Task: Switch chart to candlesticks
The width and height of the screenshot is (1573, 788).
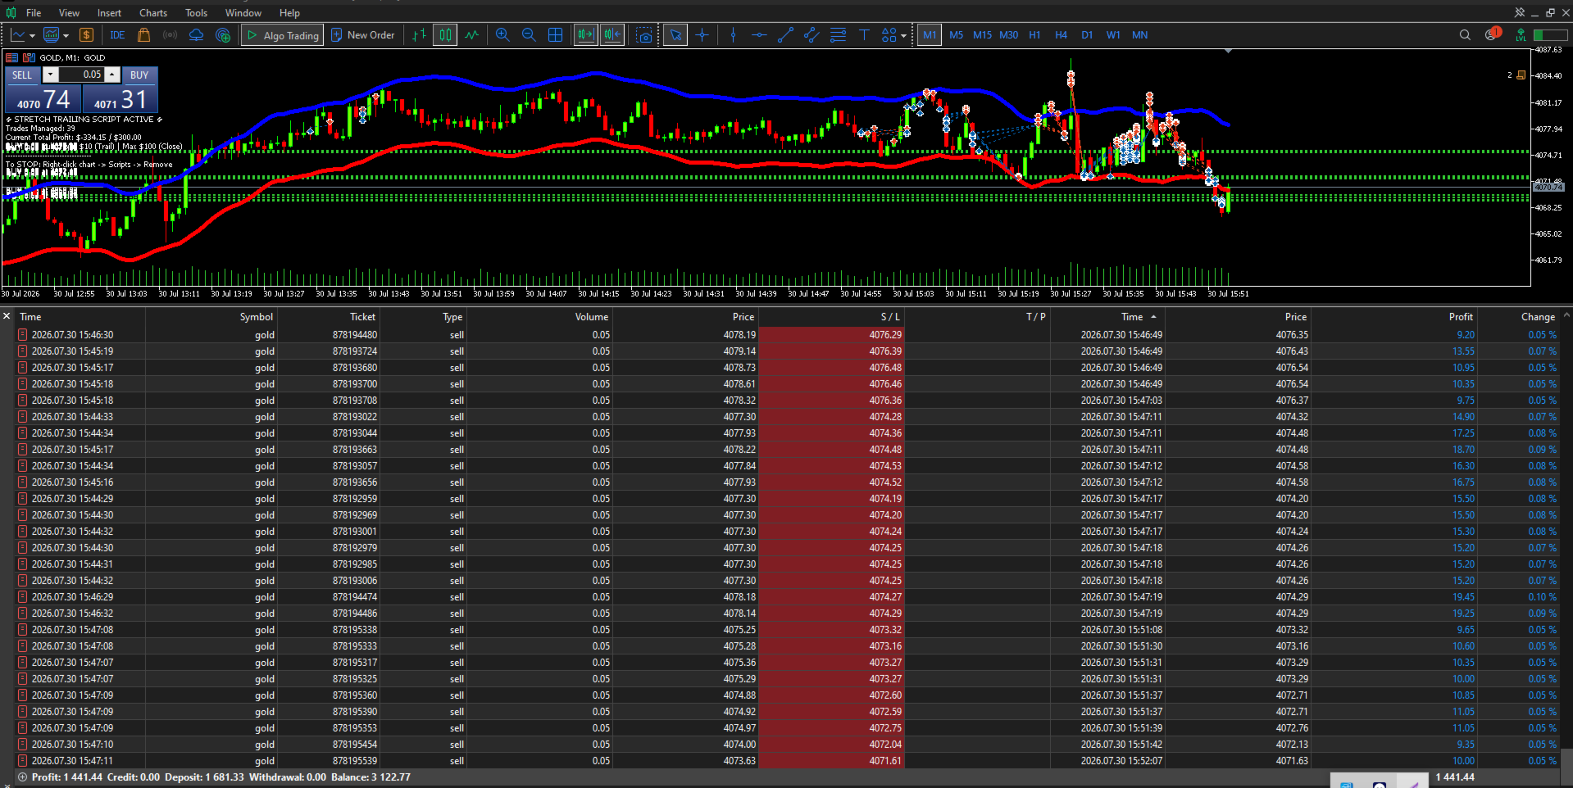Action: click(445, 35)
